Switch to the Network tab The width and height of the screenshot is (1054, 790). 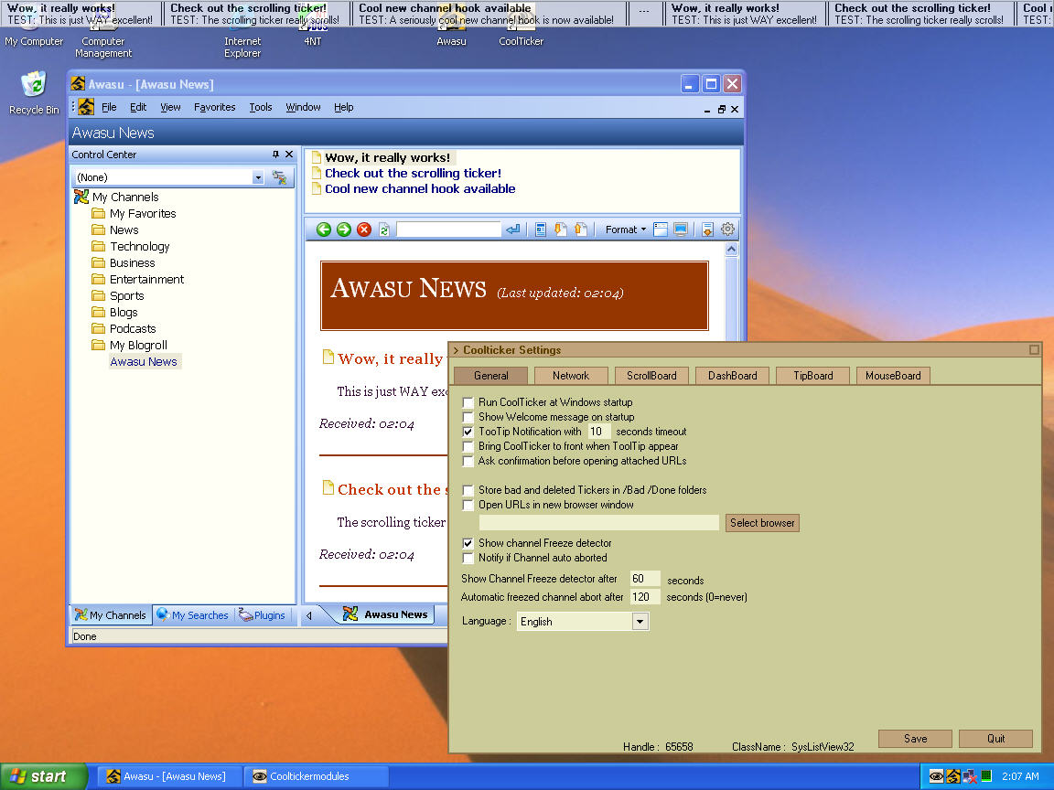point(571,376)
